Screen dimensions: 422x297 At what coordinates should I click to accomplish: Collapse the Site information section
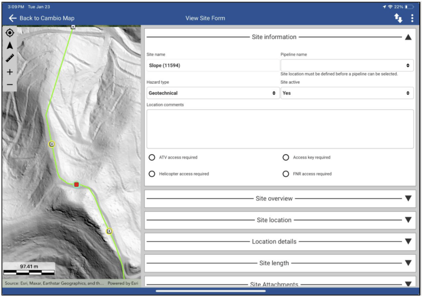pyautogui.click(x=408, y=37)
